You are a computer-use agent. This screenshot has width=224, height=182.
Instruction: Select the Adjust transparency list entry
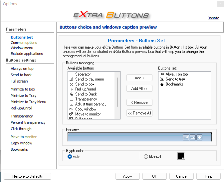[91, 104]
